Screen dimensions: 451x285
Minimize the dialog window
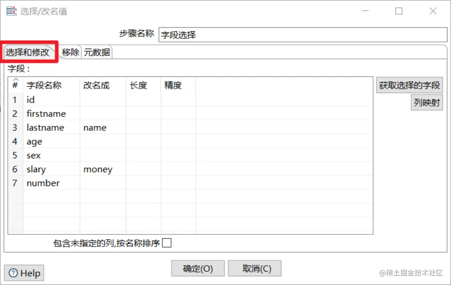[365, 11]
